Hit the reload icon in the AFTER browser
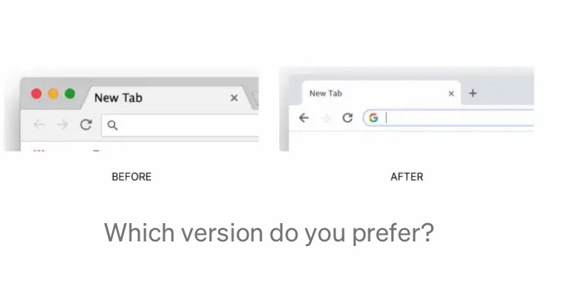This screenshot has height=294, width=572. (x=347, y=117)
